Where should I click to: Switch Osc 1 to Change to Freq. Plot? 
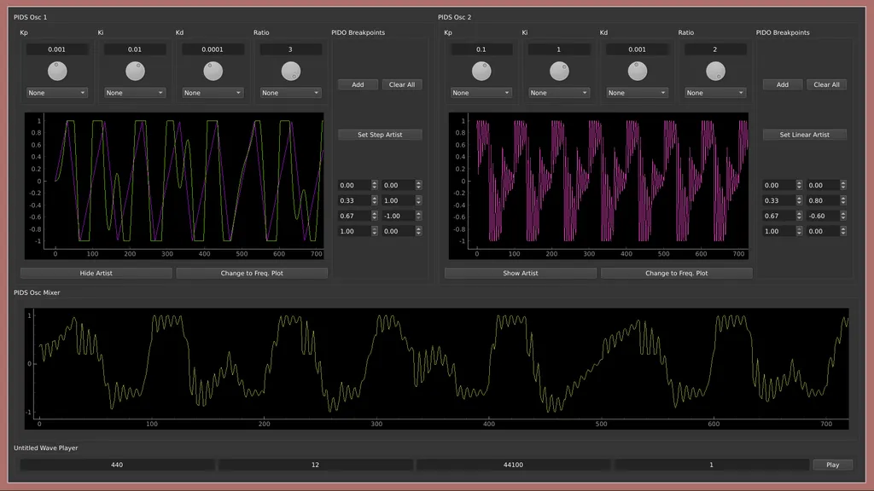tap(252, 274)
